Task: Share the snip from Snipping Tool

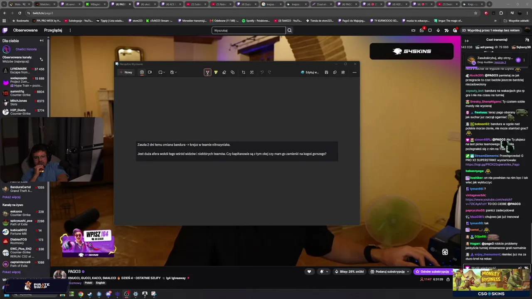Action: pyautogui.click(x=343, y=72)
